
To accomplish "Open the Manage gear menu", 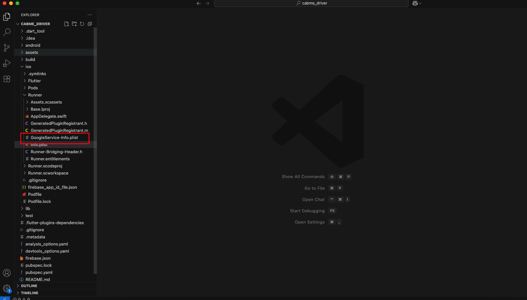I will click(x=7, y=288).
